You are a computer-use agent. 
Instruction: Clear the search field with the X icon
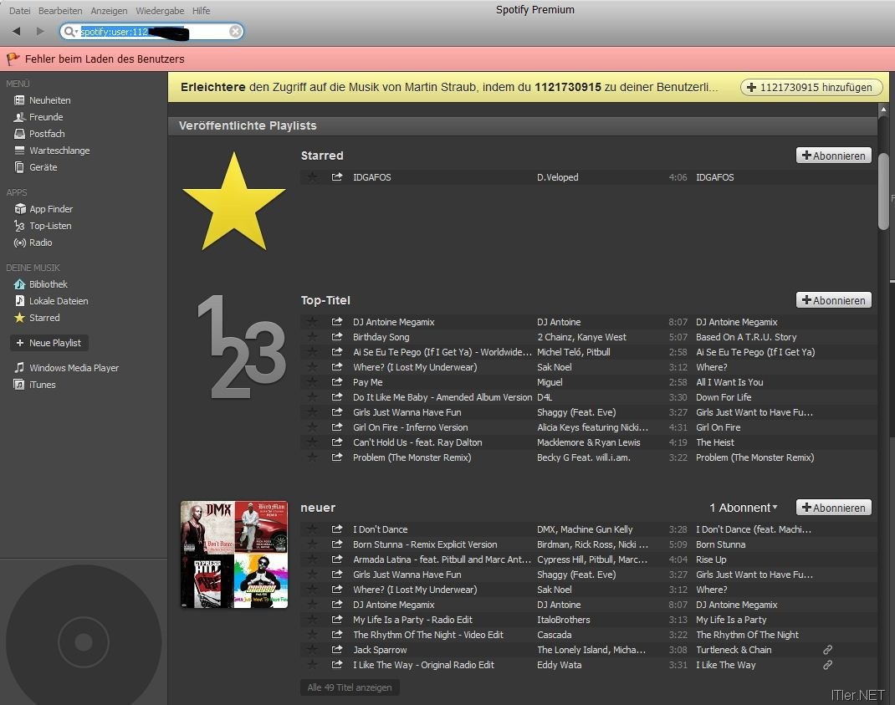(x=235, y=32)
